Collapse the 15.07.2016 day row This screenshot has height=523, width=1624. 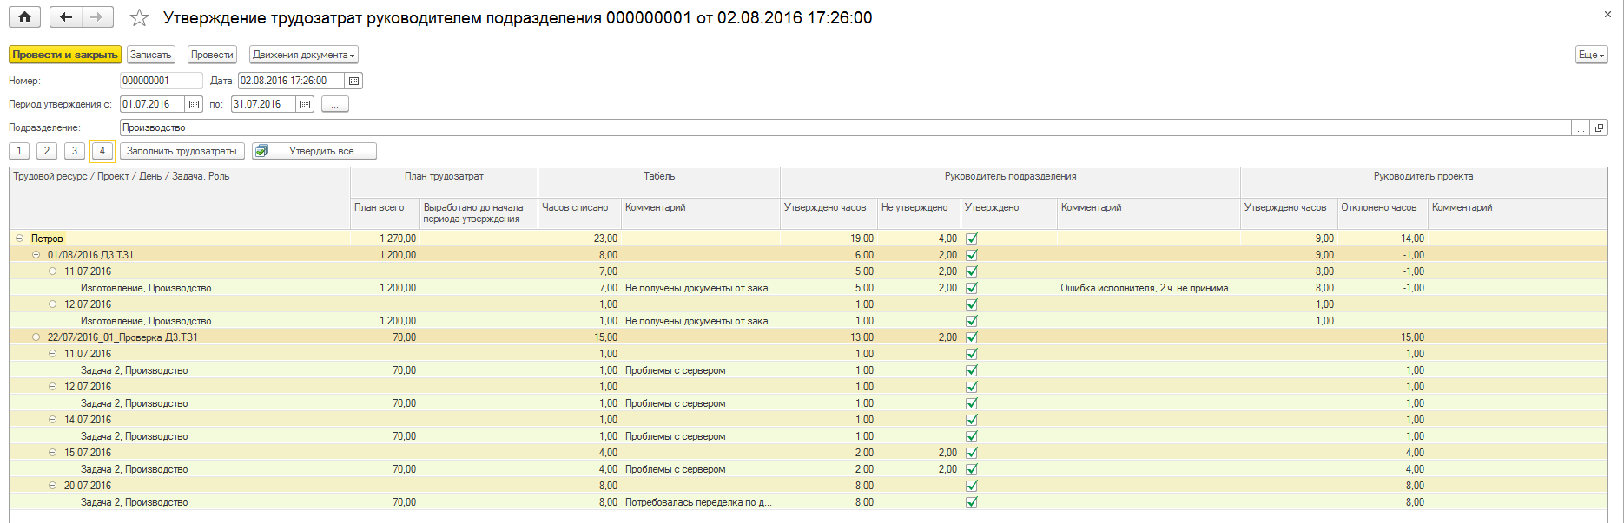tap(52, 453)
